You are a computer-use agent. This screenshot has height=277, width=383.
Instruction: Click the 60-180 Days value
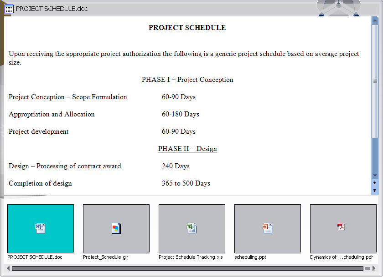point(180,114)
